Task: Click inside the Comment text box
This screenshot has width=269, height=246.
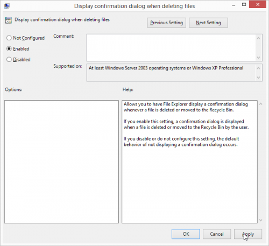Action: pos(171,48)
